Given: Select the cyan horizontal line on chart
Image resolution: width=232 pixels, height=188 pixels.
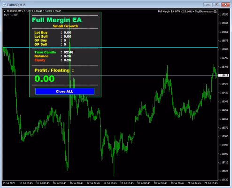Looking at the screenshot, I should [x=156, y=47].
